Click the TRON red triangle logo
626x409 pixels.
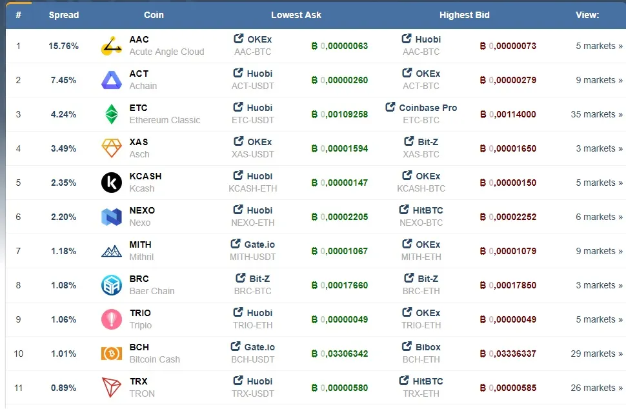coord(112,388)
